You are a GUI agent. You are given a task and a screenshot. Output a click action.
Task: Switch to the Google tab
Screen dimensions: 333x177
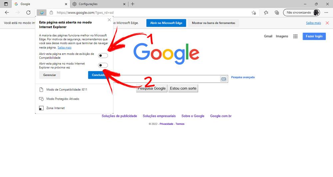coord(41,4)
